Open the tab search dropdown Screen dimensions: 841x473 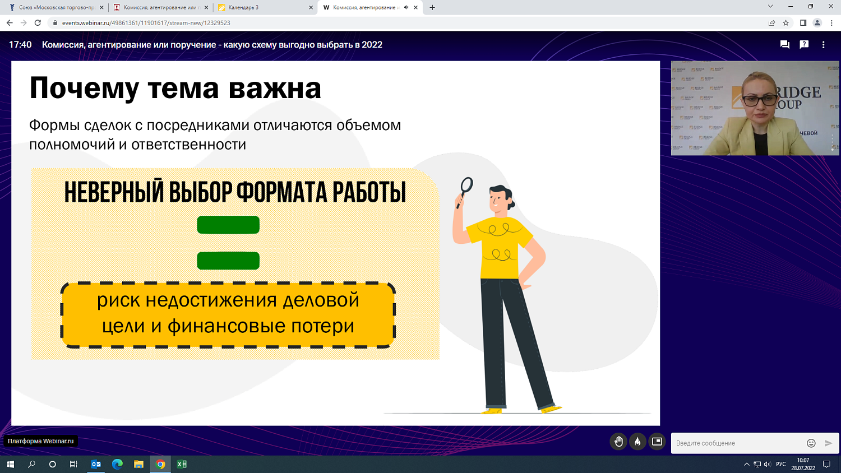click(770, 6)
